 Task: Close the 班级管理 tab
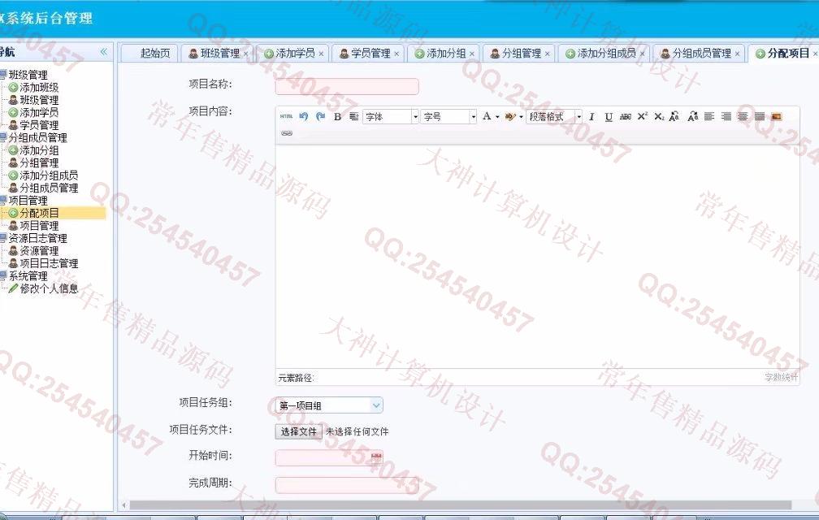coord(245,54)
